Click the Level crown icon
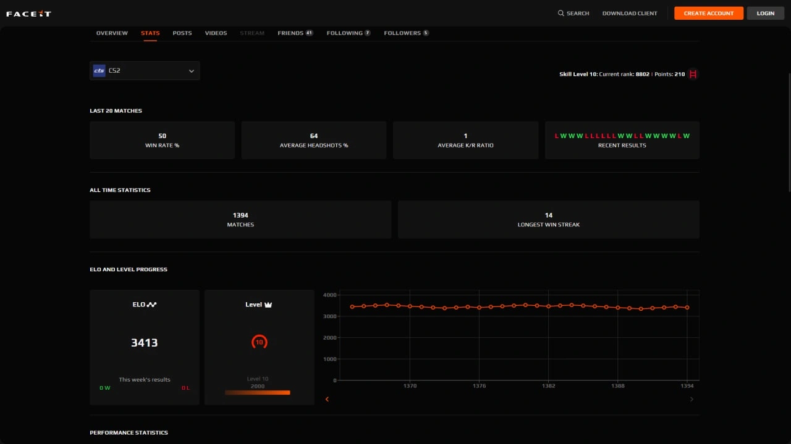The width and height of the screenshot is (791, 444). 268,305
